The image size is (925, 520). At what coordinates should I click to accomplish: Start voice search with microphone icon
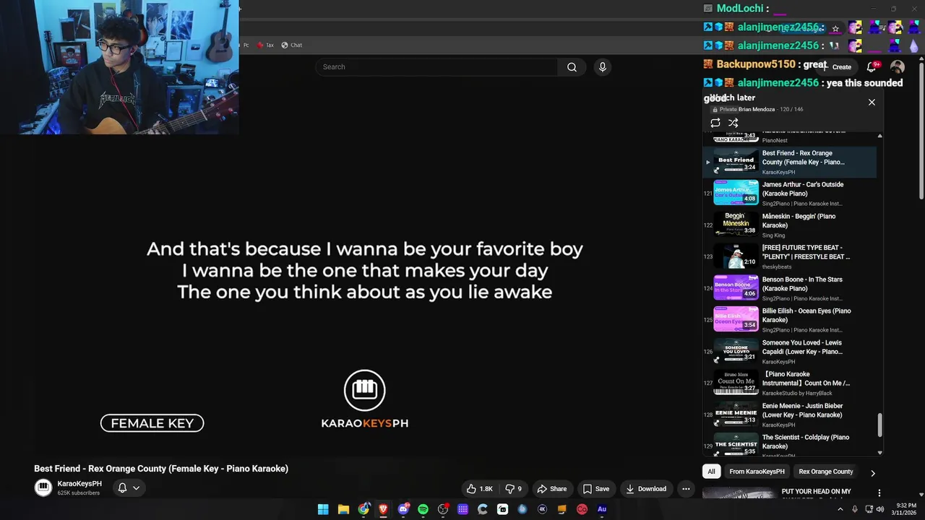(603, 67)
